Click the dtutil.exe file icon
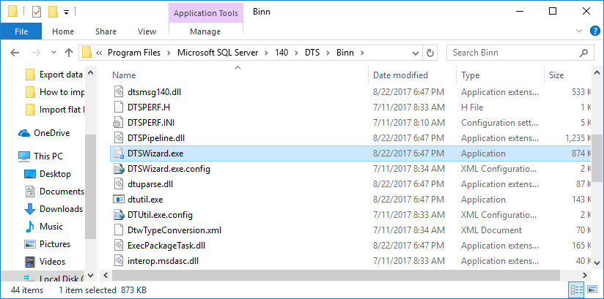Image resolution: width=604 pixels, height=299 pixels. [120, 199]
